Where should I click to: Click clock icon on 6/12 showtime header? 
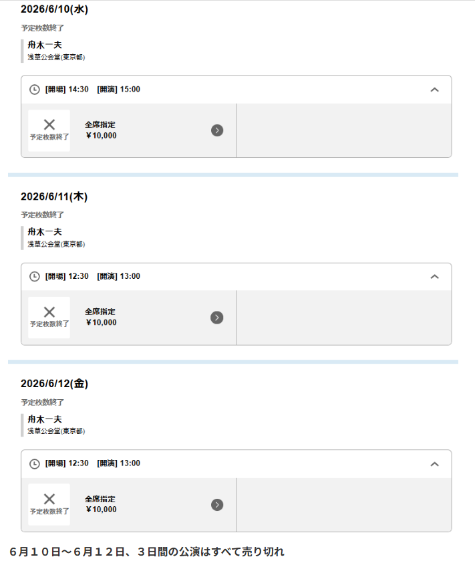click(35, 463)
